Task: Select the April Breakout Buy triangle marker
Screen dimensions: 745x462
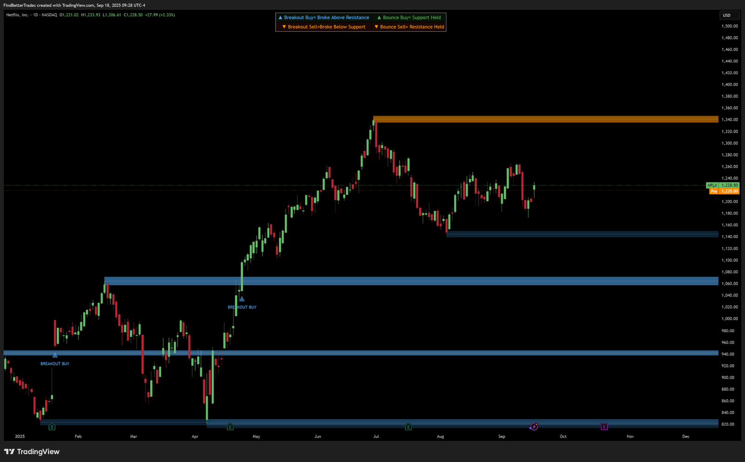Action: click(242, 299)
